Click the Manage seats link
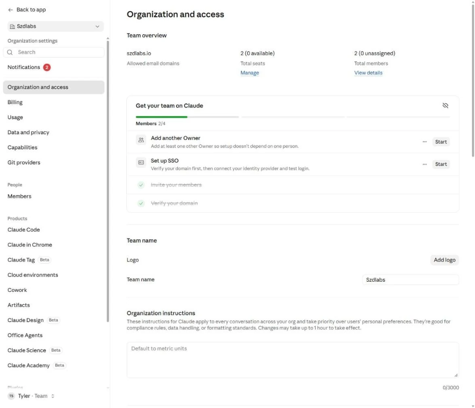 [250, 73]
